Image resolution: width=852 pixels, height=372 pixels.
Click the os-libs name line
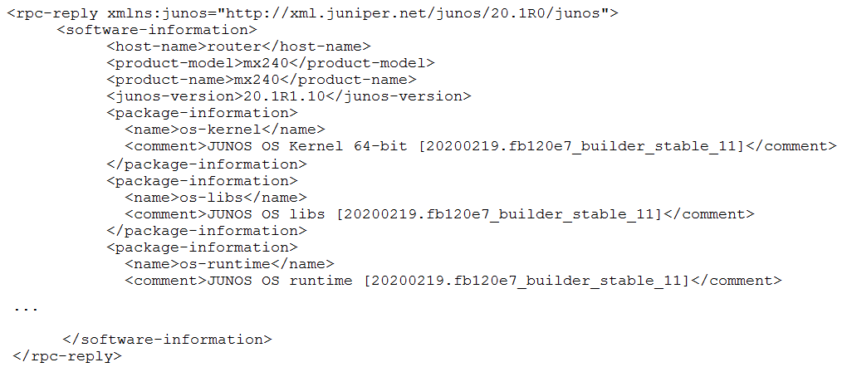pyautogui.click(x=216, y=197)
